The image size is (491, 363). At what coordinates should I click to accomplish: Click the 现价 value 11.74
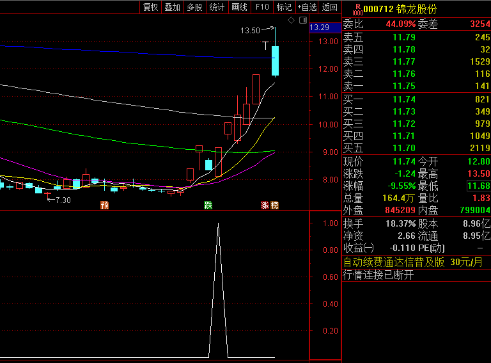404,162
